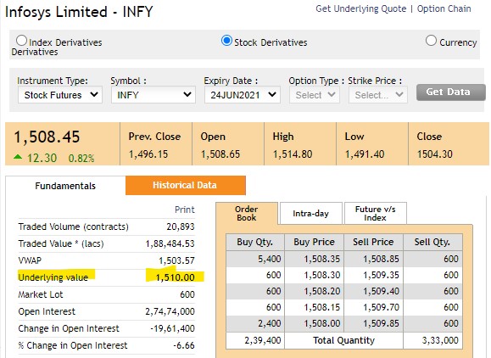Image resolution: width=491 pixels, height=358 pixels.
Task: Click buy quantity 5,400 in order book
Action: click(270, 259)
